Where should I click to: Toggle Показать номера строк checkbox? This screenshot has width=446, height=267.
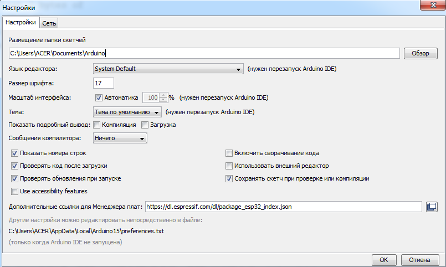coord(14,153)
